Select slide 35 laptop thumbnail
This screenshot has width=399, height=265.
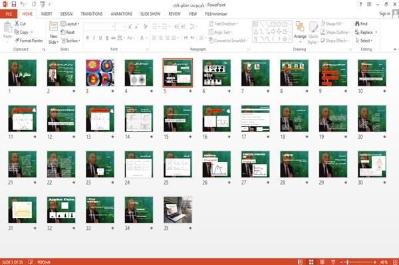(x=178, y=210)
